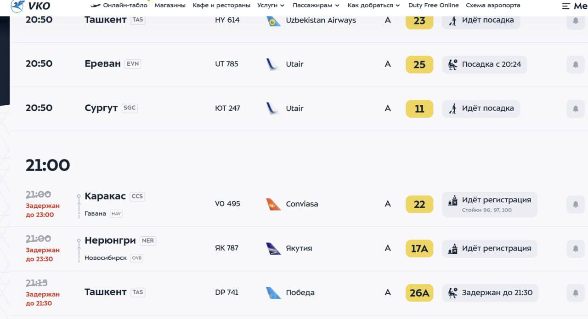The image size is (588, 319).
Task: Open the Duty Free Online link
Action: 433,6
